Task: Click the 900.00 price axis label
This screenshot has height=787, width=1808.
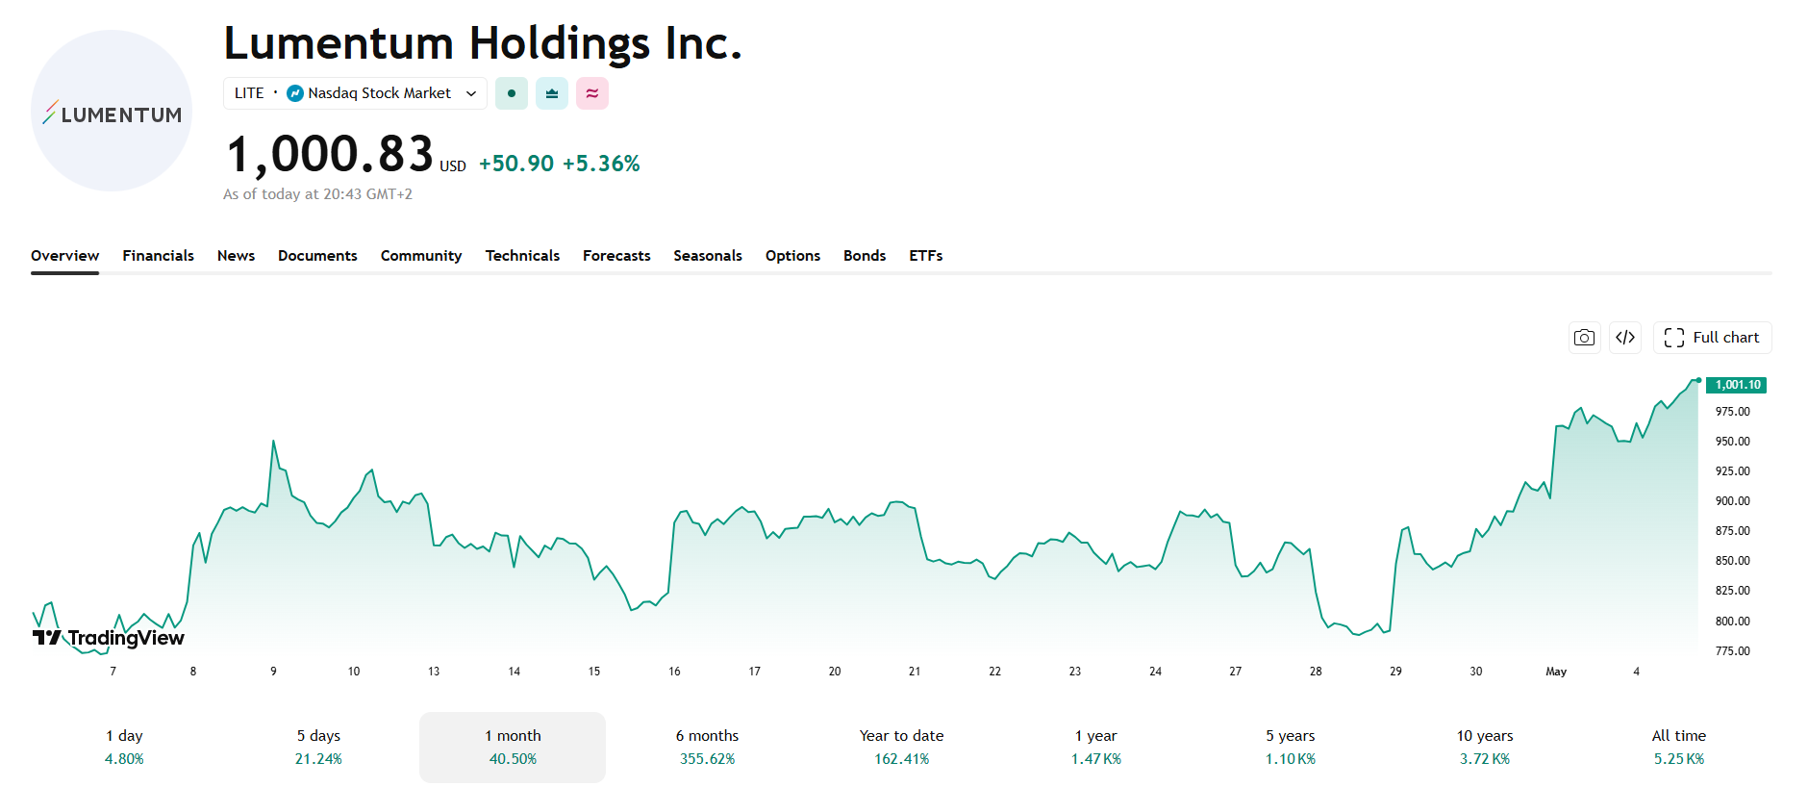Action: (1733, 501)
